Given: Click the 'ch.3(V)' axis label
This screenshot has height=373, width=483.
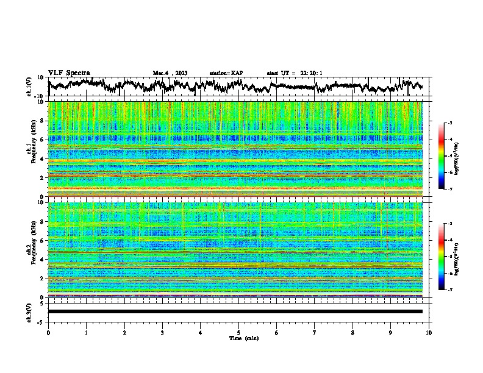Looking at the screenshot, I should point(29,313).
